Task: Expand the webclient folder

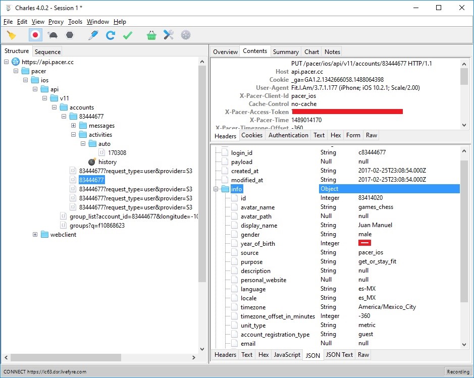Action: click(35, 235)
